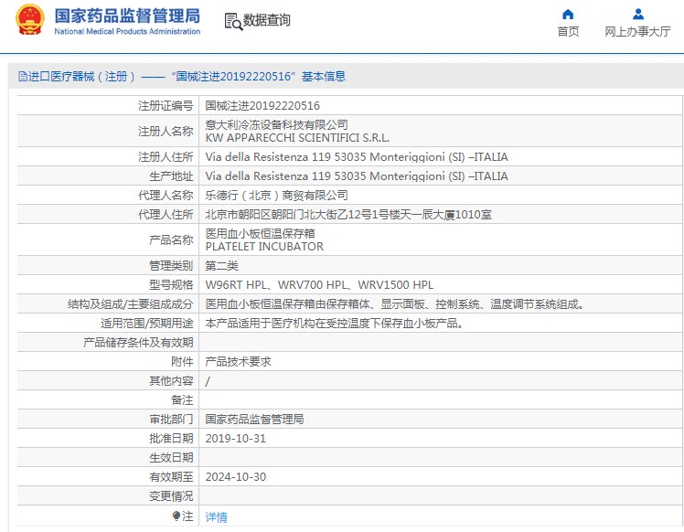Open the 数据查询 link
The height and width of the screenshot is (532, 684).
coord(266,20)
